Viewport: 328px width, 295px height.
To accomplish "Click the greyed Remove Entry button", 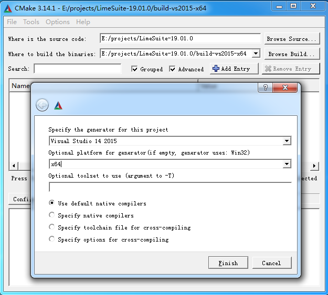I will coord(291,69).
